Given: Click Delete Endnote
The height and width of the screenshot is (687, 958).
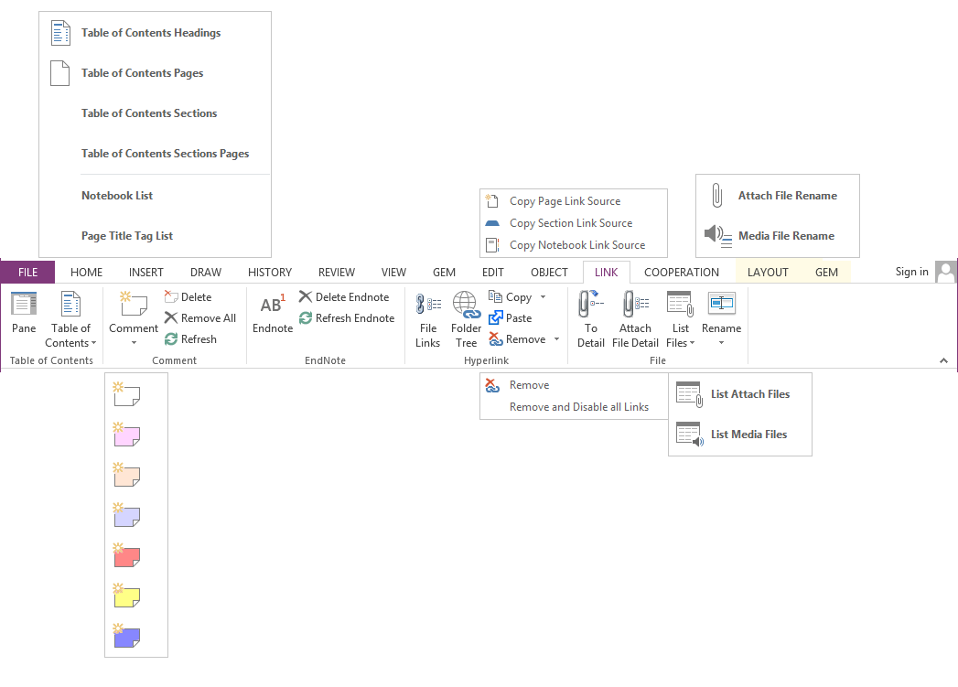Looking at the screenshot, I should pos(344,296).
